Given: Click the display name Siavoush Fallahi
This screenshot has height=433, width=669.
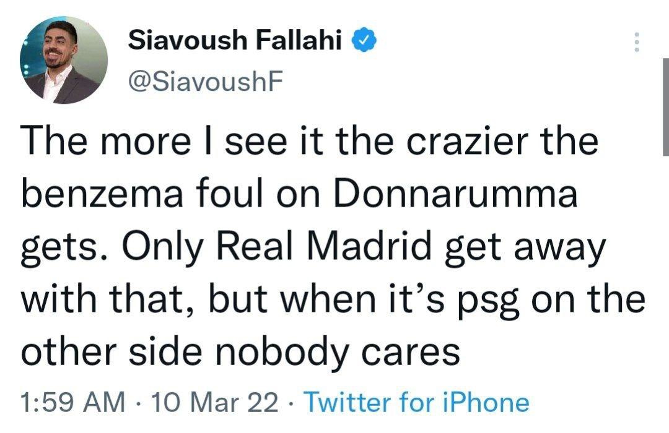Looking at the screenshot, I should [x=235, y=41].
